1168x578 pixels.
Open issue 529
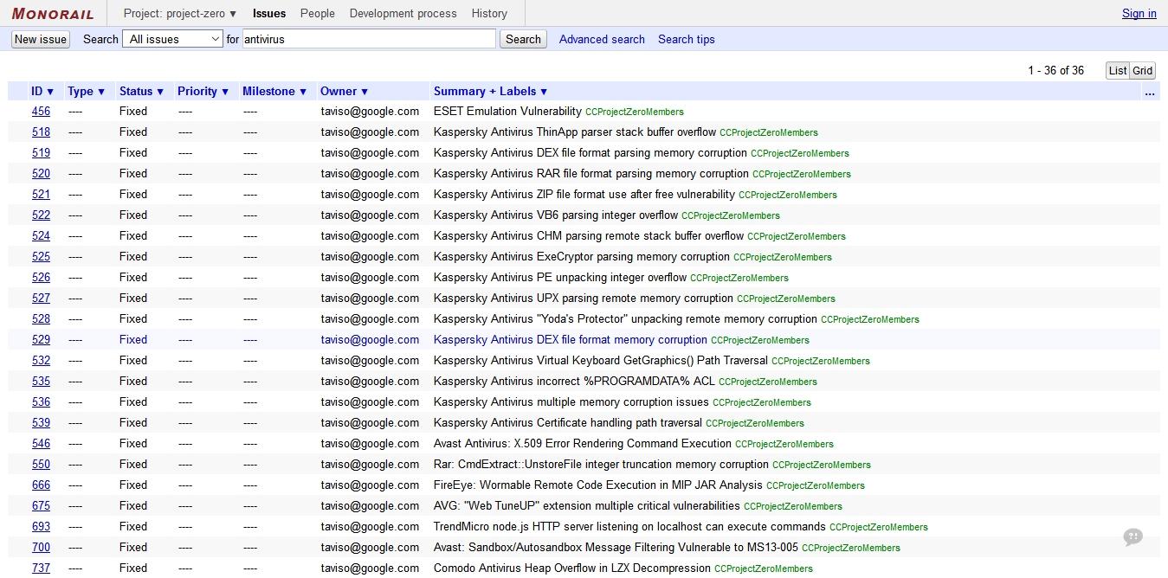tap(41, 340)
